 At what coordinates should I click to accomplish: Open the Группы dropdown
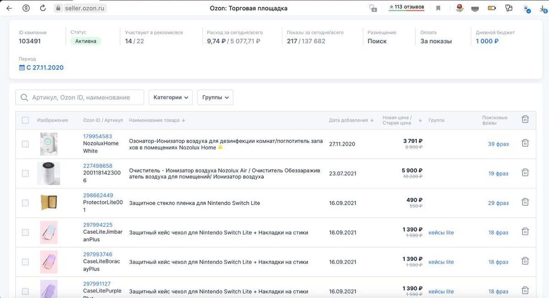point(215,97)
